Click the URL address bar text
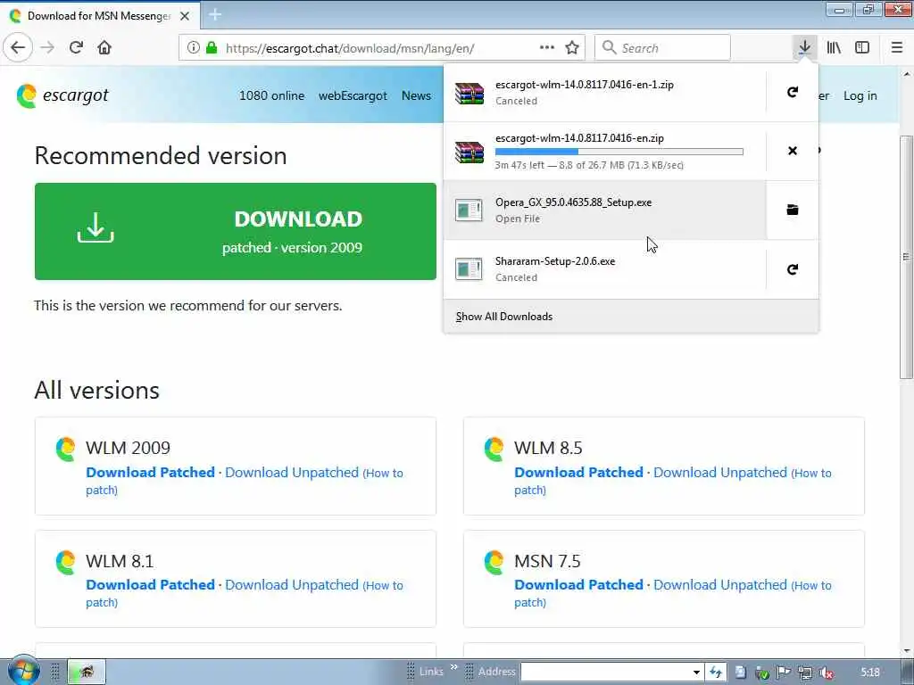This screenshot has width=914, height=685. coord(350,48)
